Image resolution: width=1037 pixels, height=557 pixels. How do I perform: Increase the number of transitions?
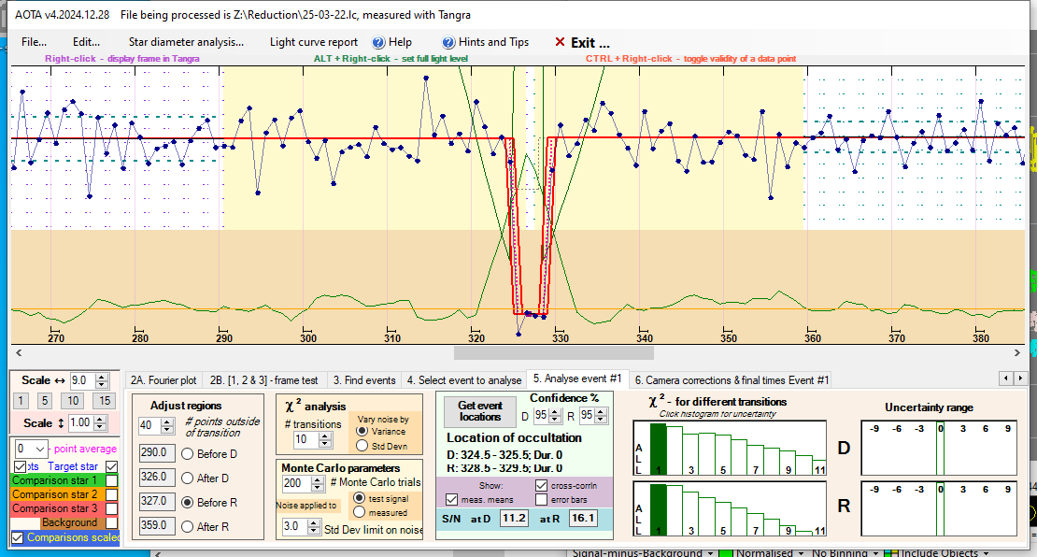(325, 436)
